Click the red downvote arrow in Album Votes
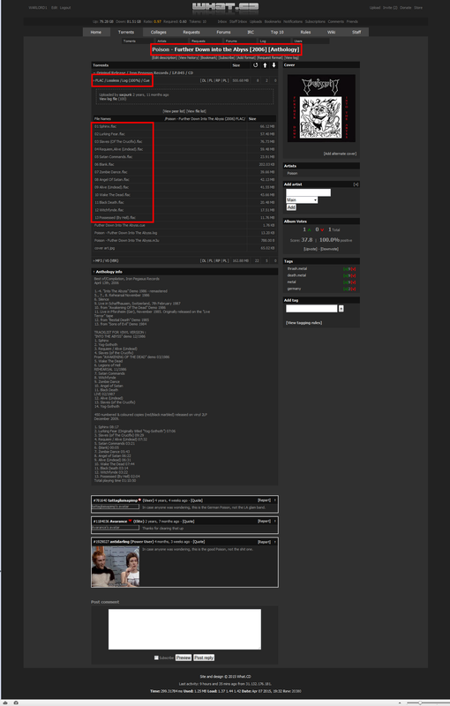This screenshot has height=706, width=450. pyautogui.click(x=322, y=230)
